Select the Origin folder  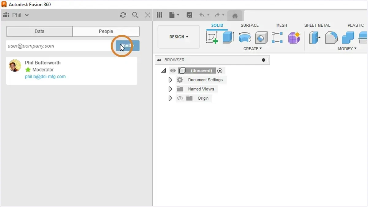click(203, 98)
